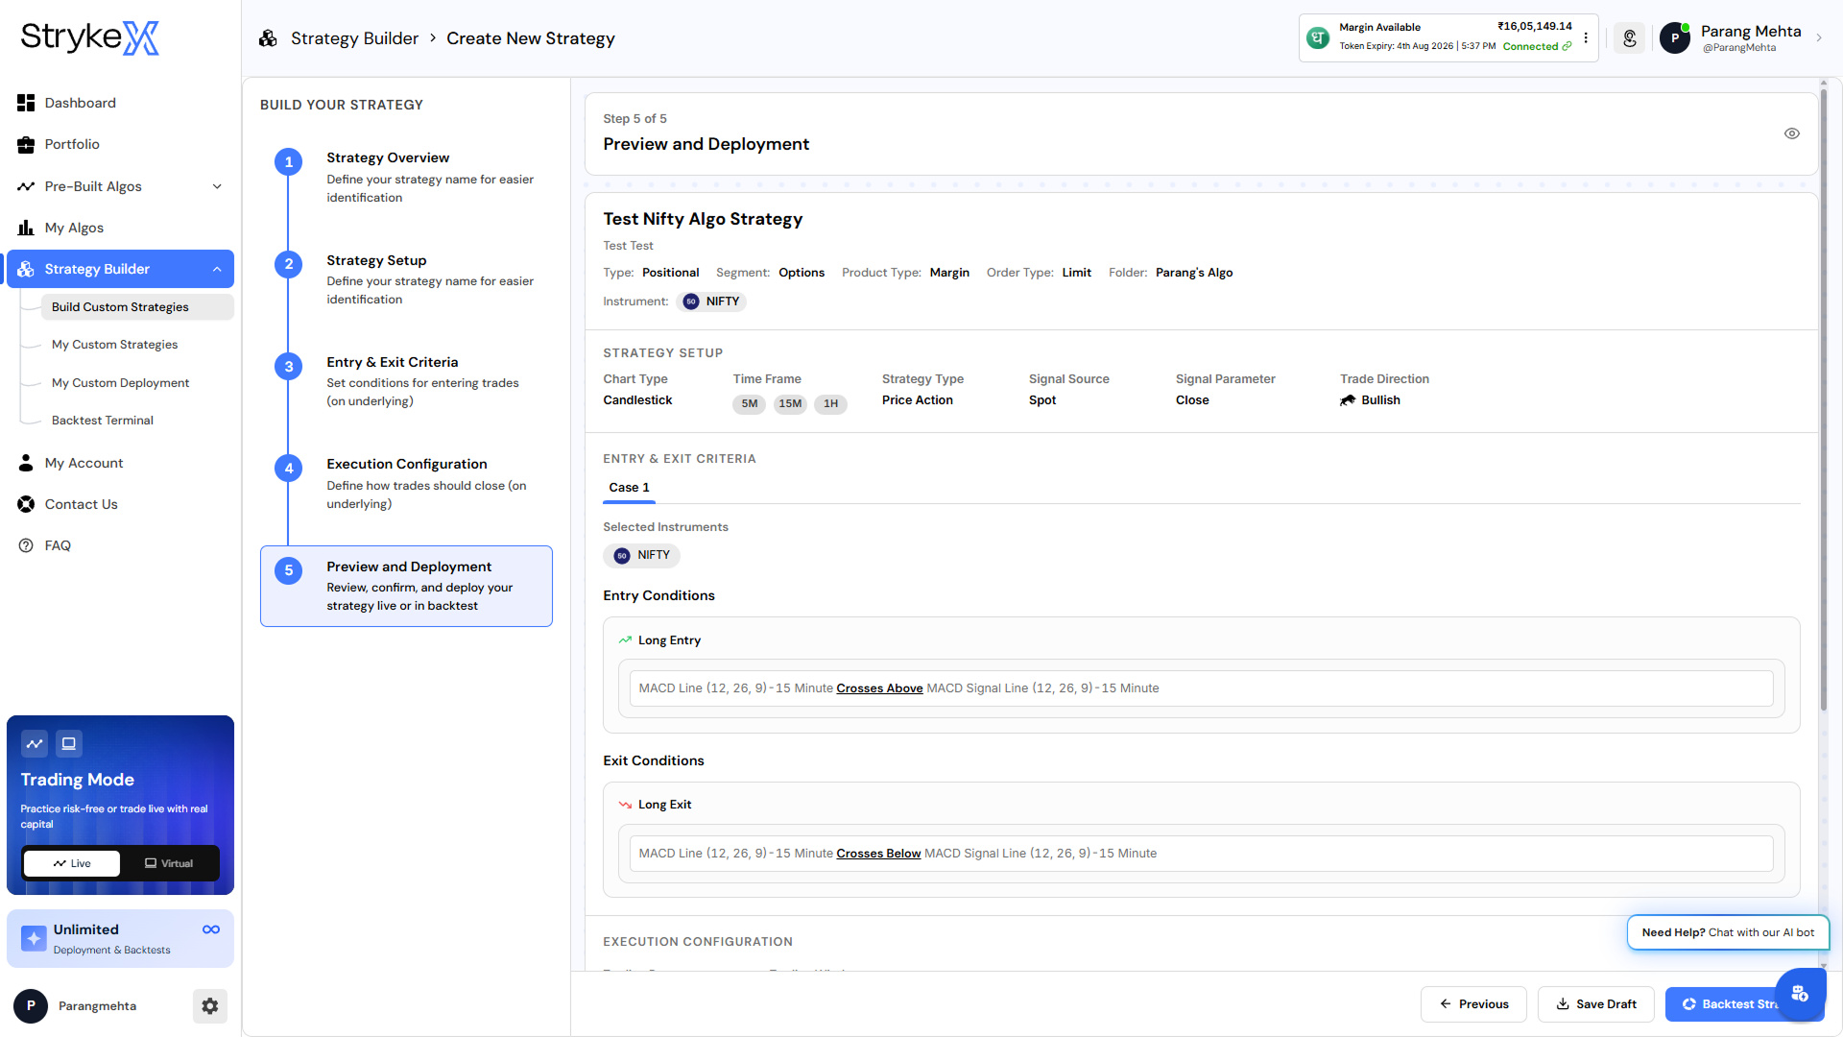This screenshot has height=1037, width=1843.
Task: Open Backtest Terminal submenu item
Action: pos(103,421)
